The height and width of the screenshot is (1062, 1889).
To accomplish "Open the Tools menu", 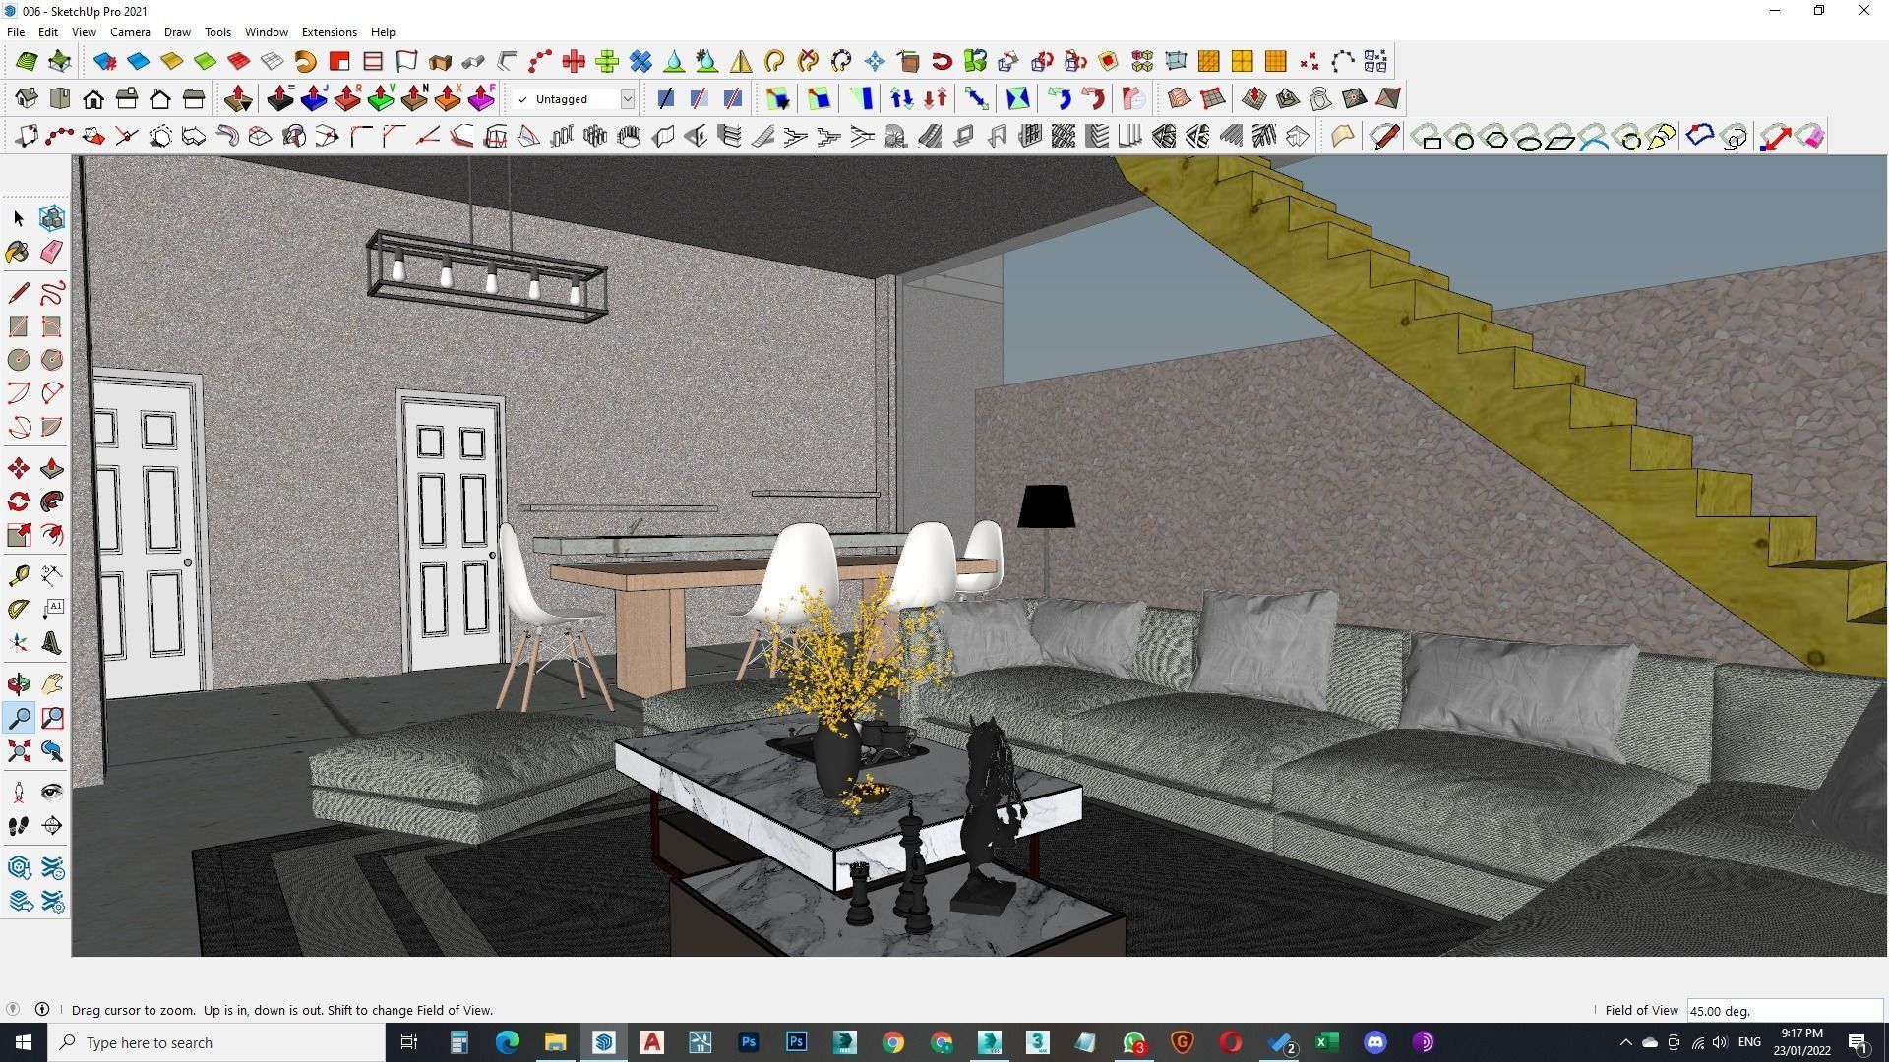I will tap(217, 32).
